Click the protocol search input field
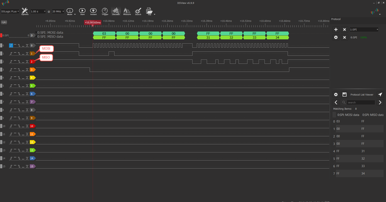 click(360, 103)
